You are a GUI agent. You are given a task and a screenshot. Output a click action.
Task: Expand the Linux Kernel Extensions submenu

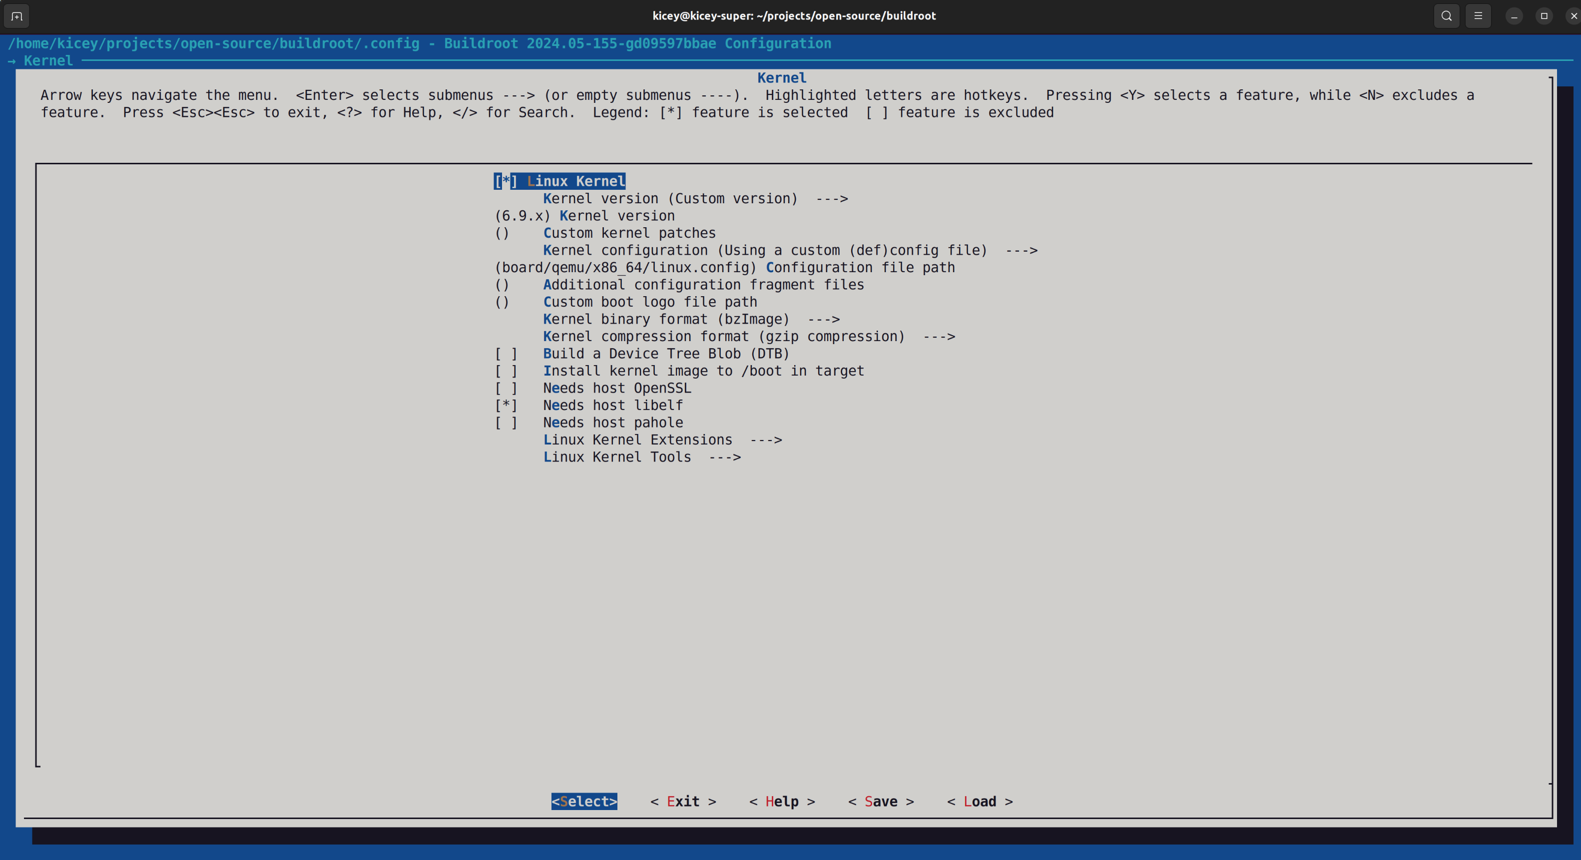[x=638, y=439]
